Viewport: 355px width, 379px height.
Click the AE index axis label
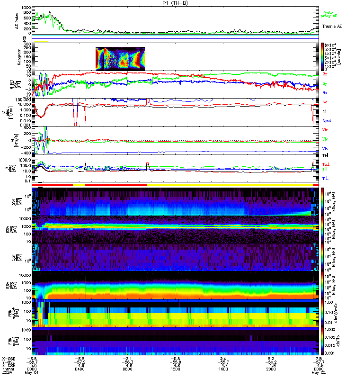point(17,21)
